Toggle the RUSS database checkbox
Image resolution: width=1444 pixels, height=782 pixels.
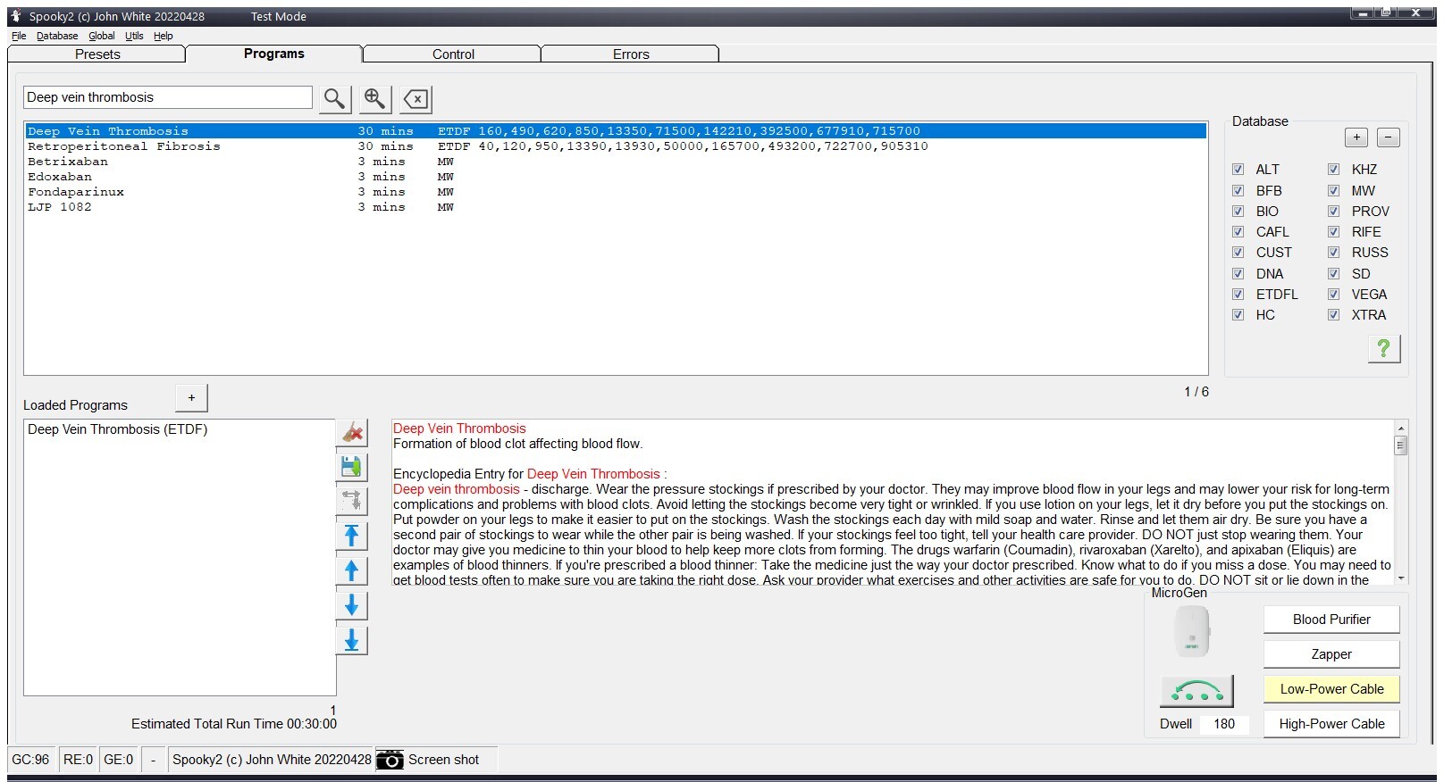coord(1333,253)
